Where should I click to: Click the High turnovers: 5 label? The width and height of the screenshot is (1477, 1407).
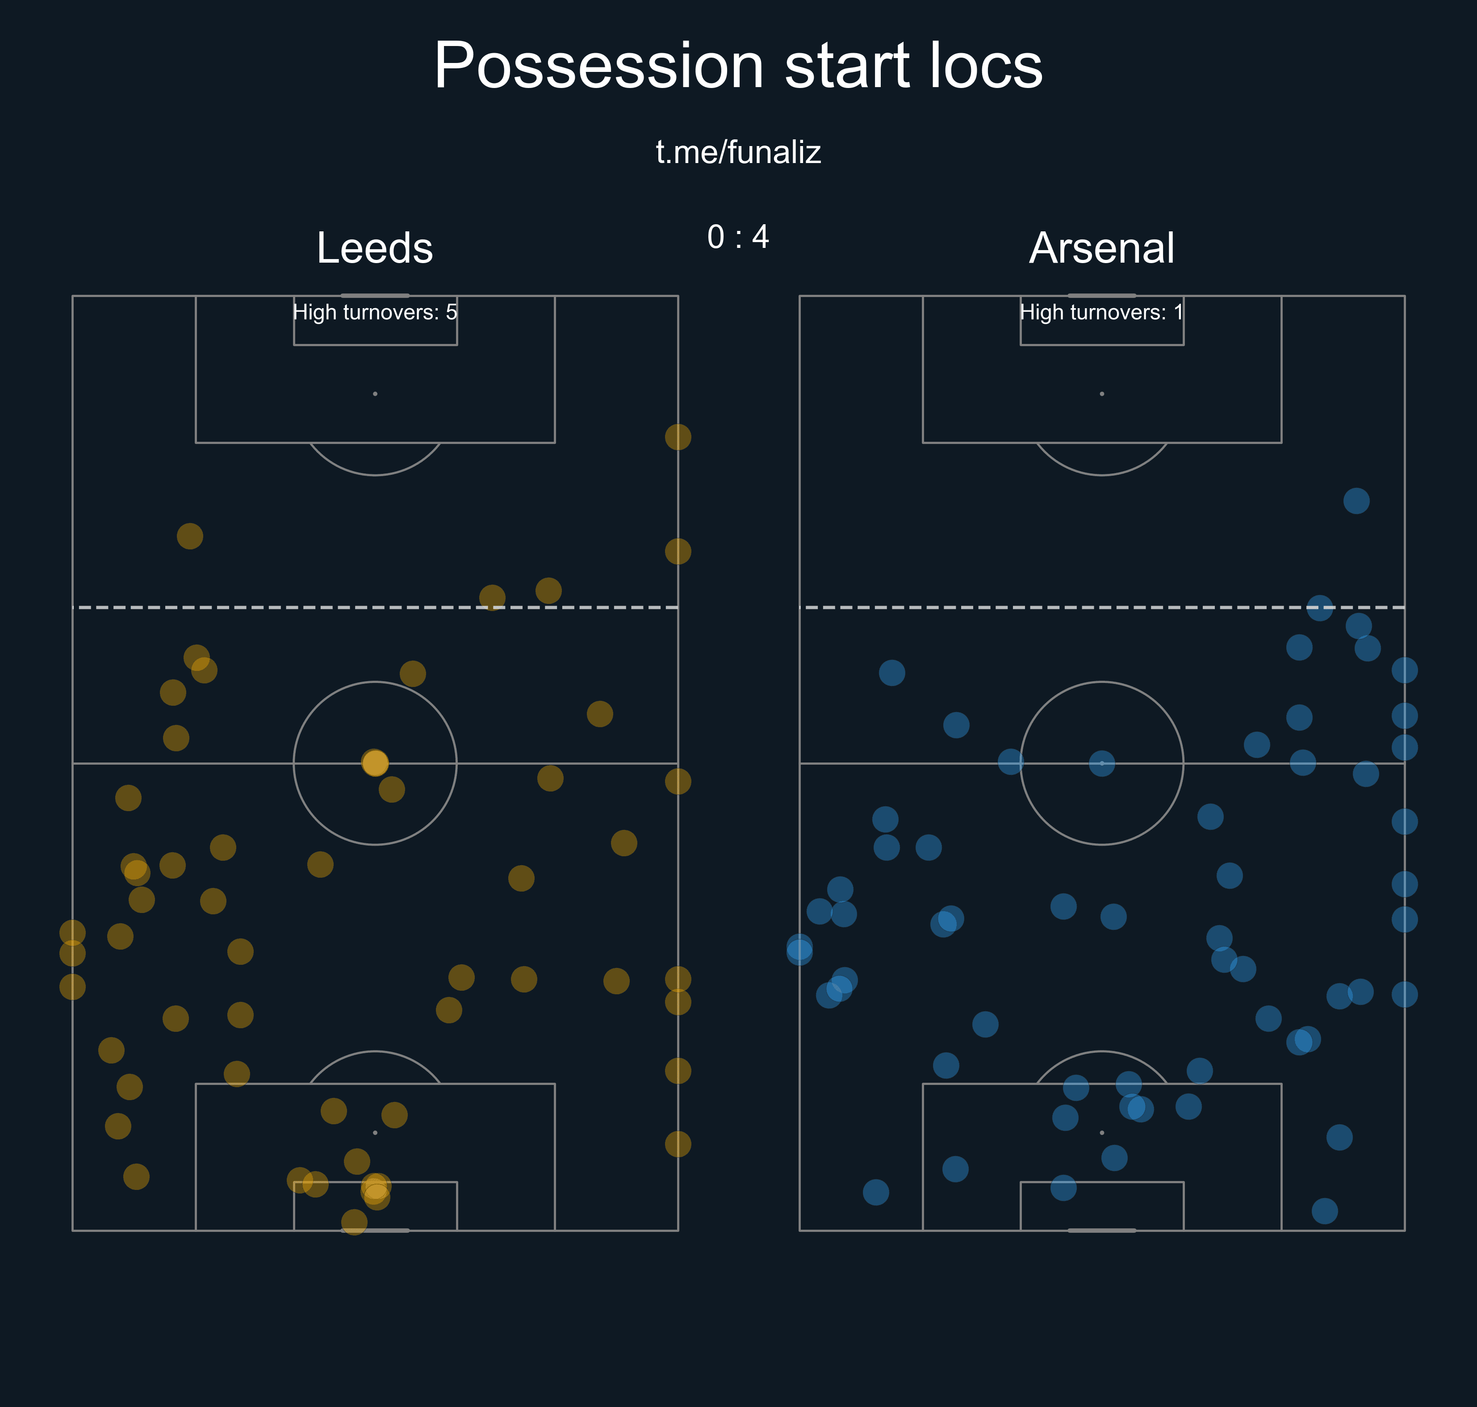pos(374,312)
